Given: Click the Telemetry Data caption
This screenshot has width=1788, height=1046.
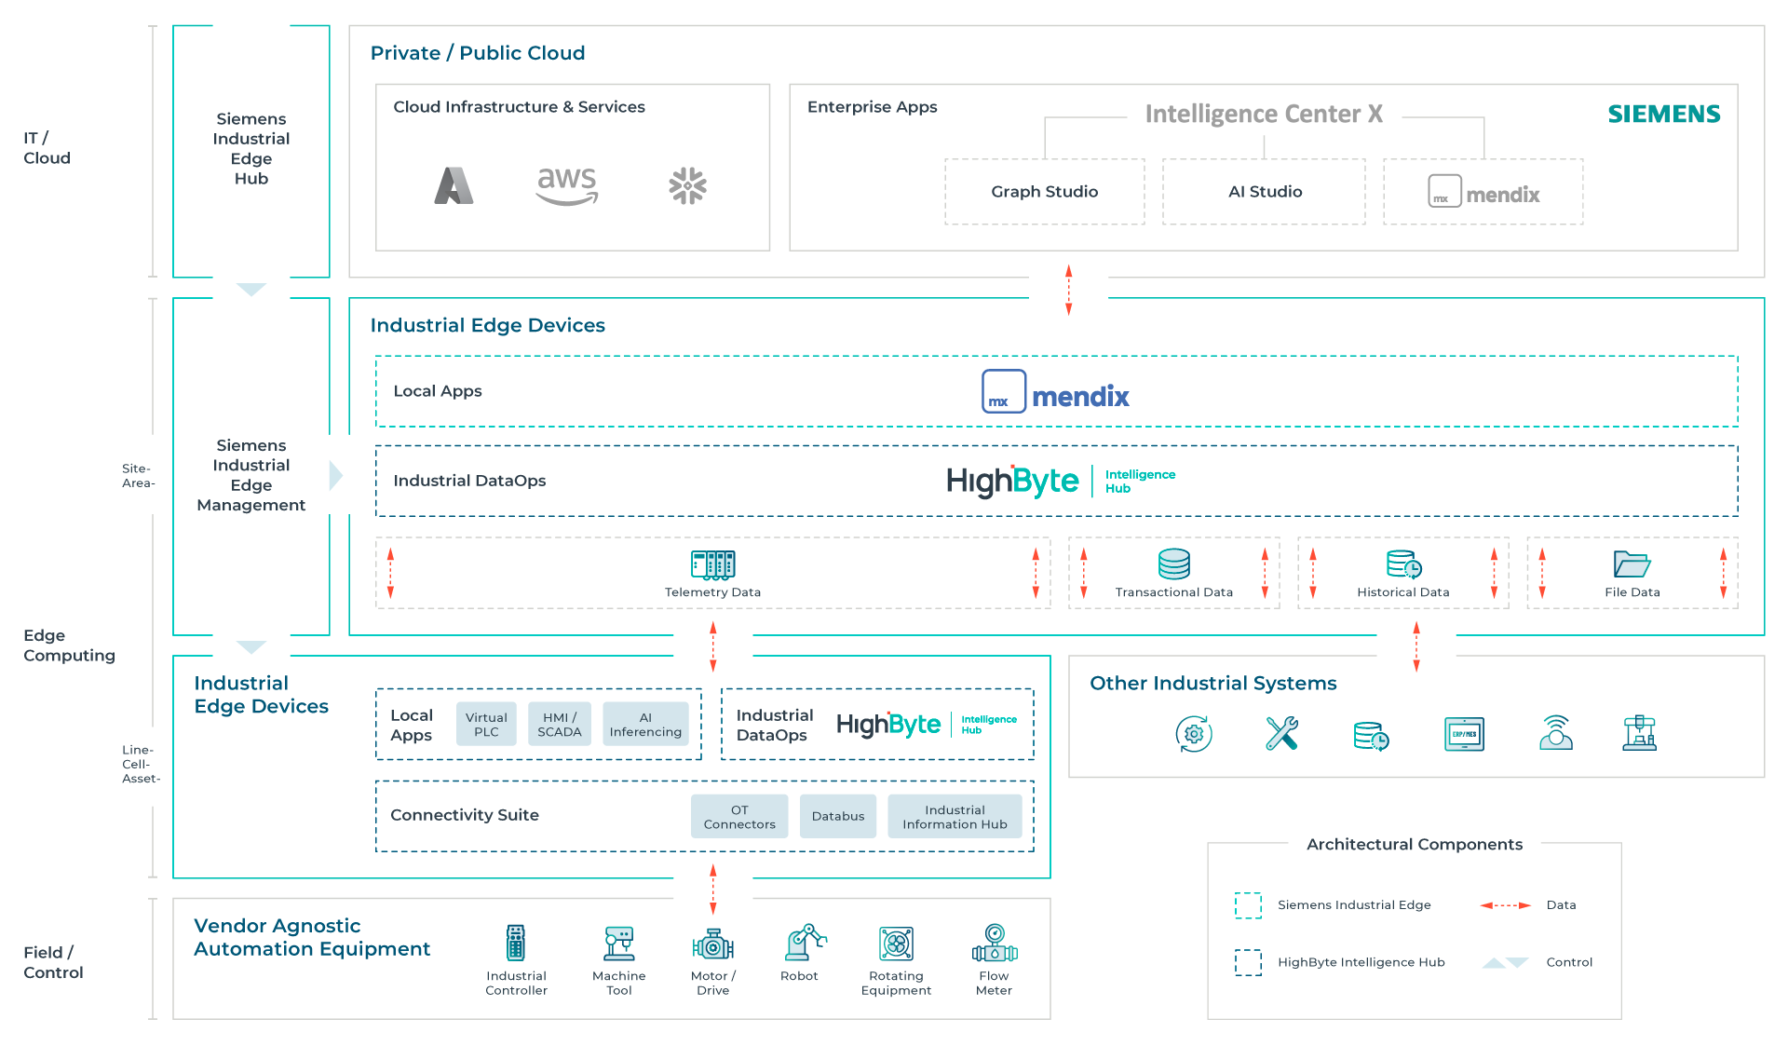Looking at the screenshot, I should click(712, 592).
